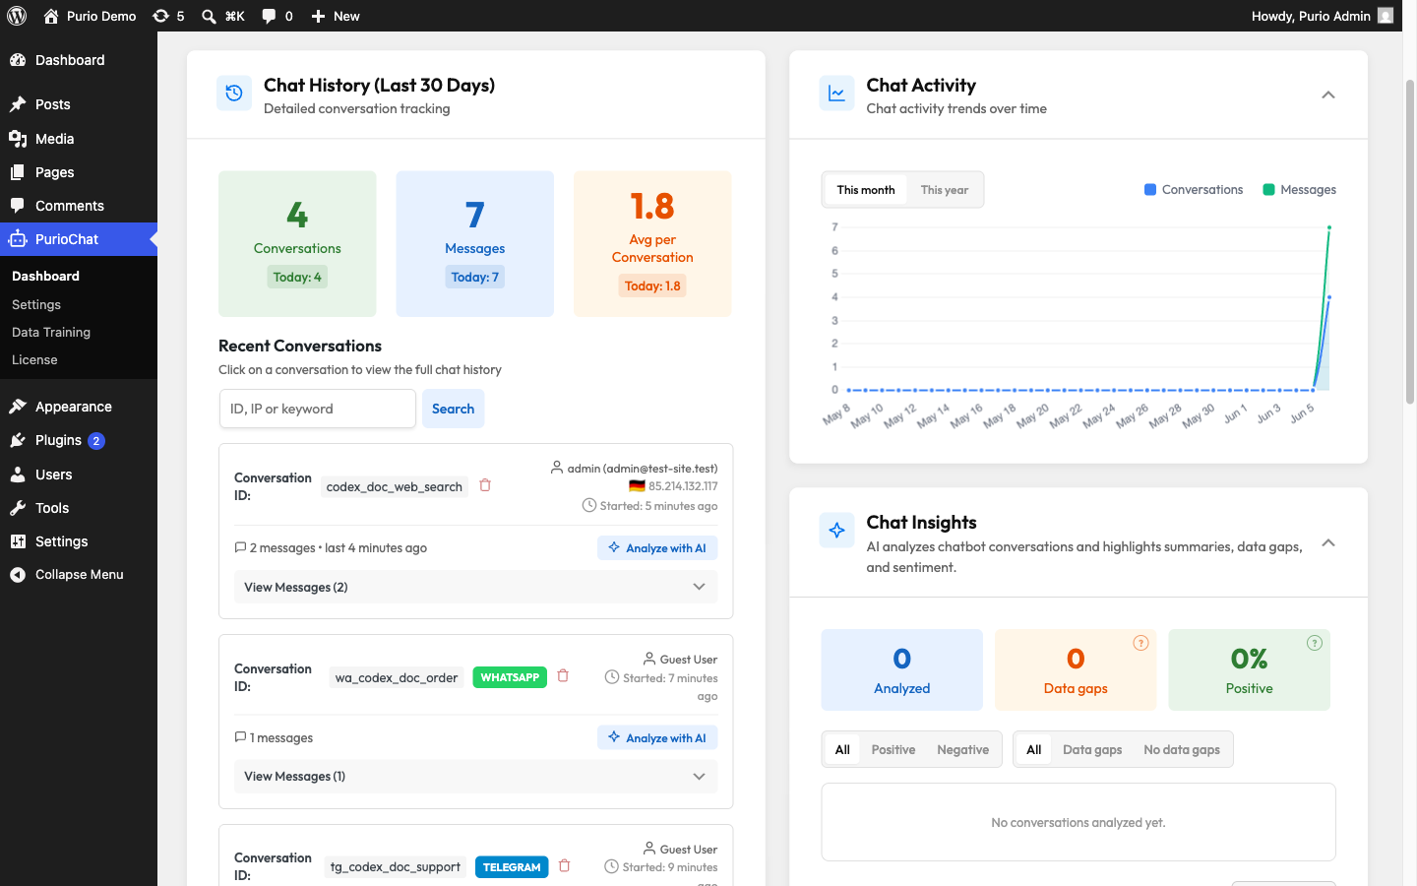Click the Tools wrench icon in sidebar

(18, 508)
